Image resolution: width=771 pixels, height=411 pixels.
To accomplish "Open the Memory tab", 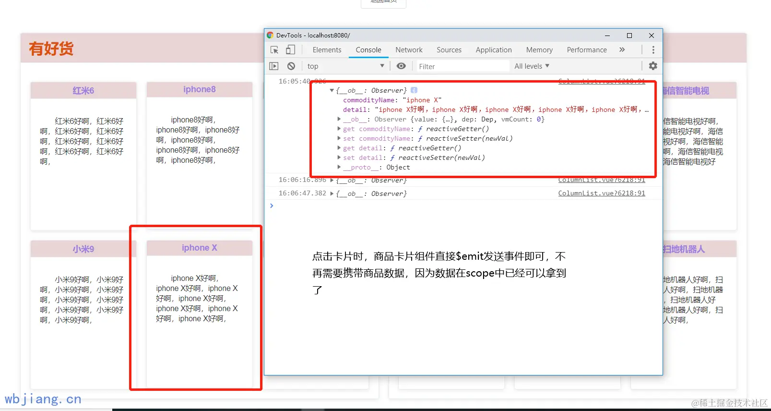I will coord(539,50).
